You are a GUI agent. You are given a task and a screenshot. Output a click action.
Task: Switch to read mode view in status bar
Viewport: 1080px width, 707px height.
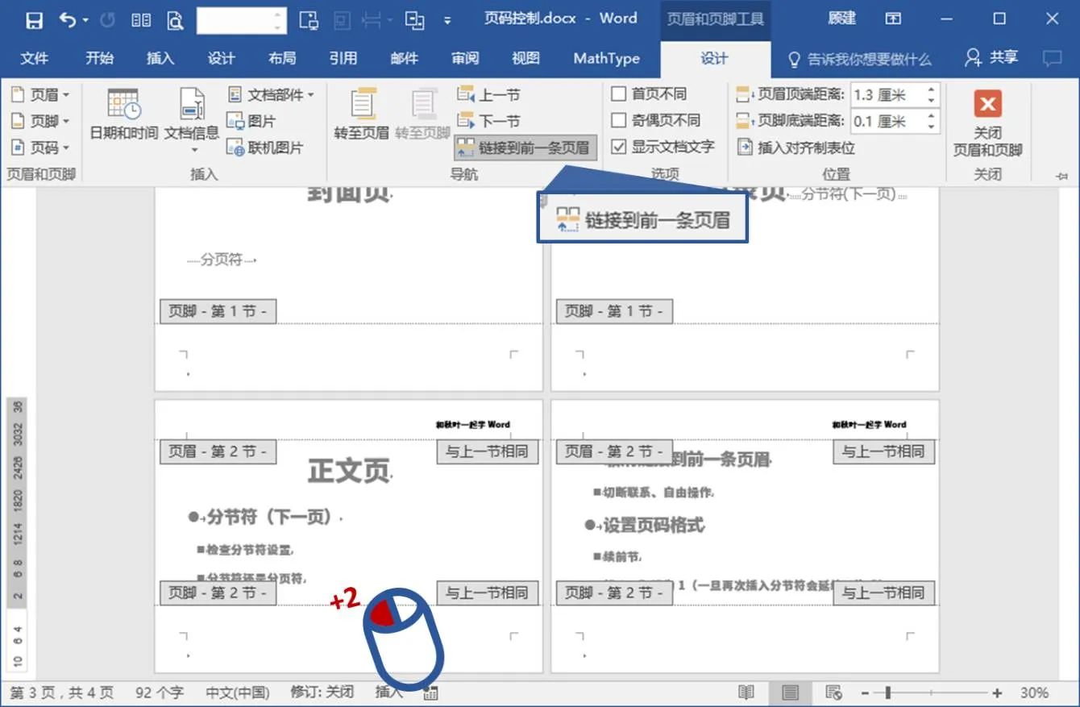pyautogui.click(x=746, y=692)
